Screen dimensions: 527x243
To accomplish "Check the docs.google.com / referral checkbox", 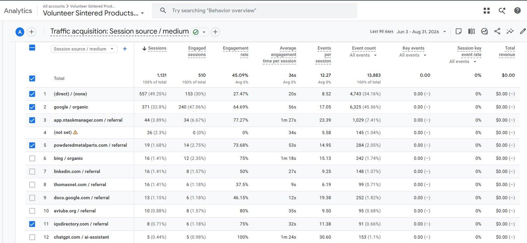I will pos(32,198).
